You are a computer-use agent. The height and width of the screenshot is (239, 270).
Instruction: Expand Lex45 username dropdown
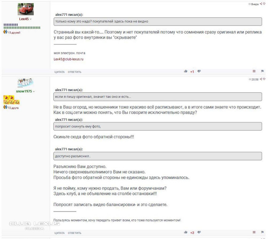(x=30, y=19)
